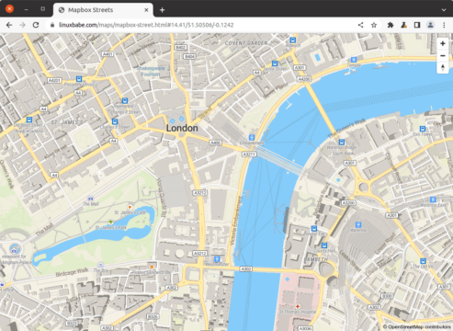Click the Old Bond Street / Royal Academy stop icon

tap(29, 120)
